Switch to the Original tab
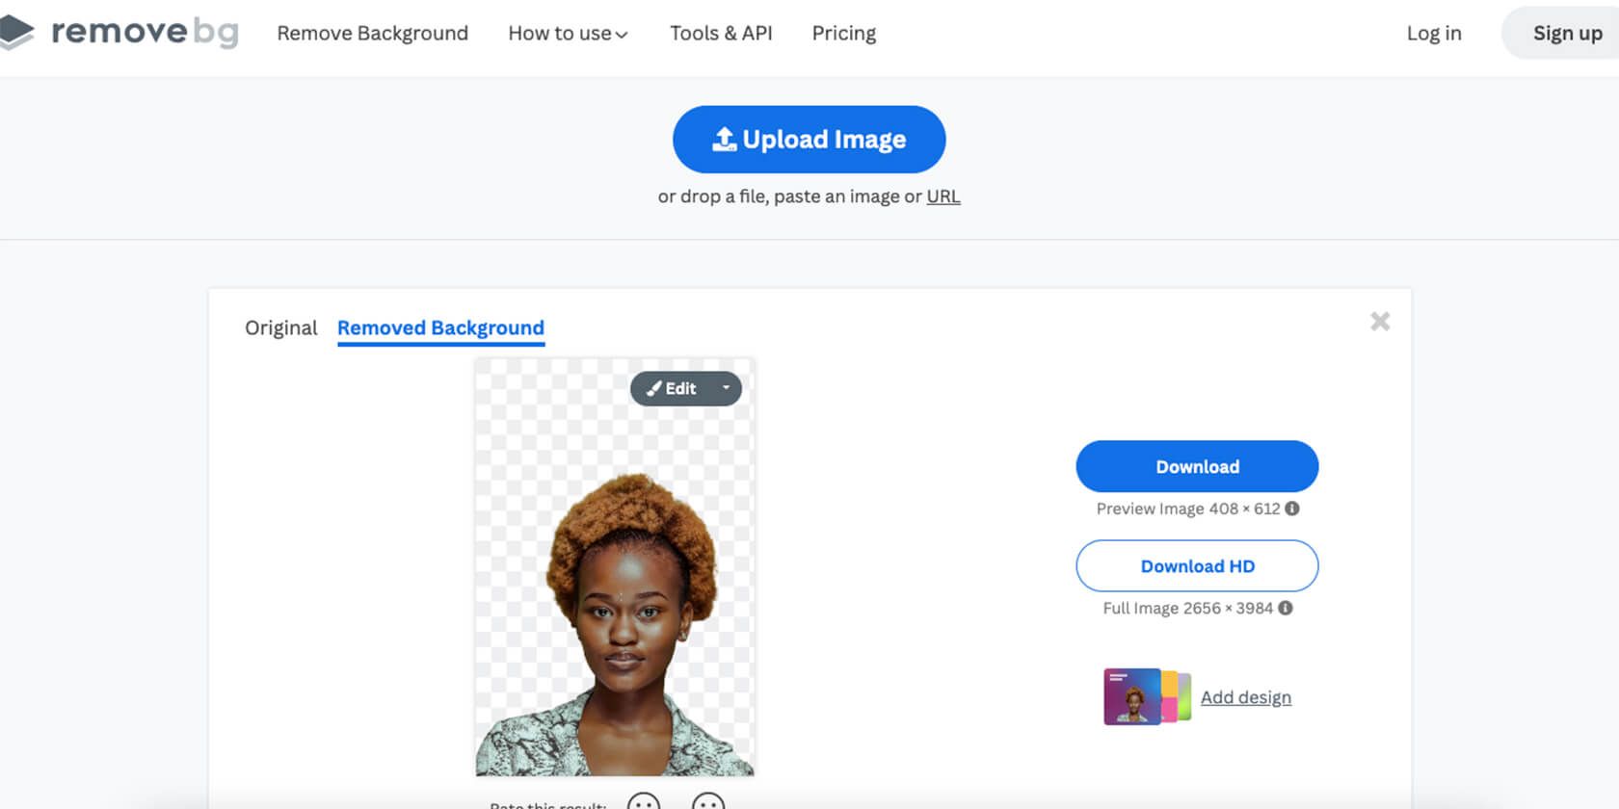1619x809 pixels. [281, 327]
